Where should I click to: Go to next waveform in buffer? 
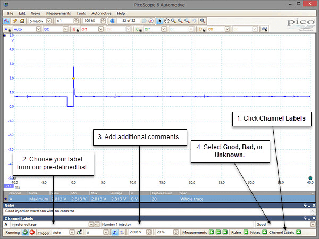tap(144, 21)
